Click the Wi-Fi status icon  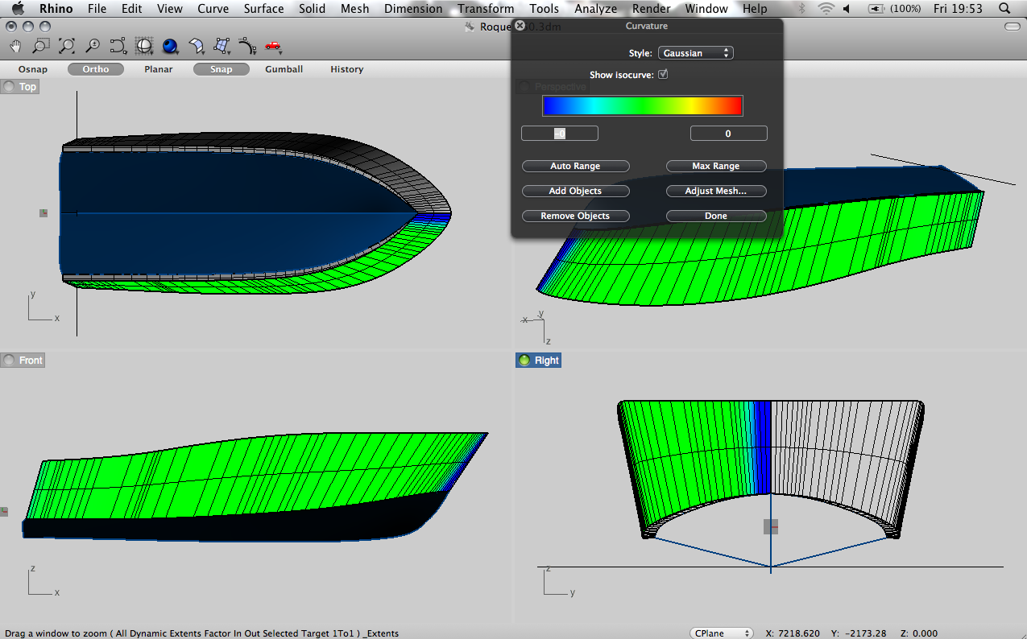[x=826, y=9]
